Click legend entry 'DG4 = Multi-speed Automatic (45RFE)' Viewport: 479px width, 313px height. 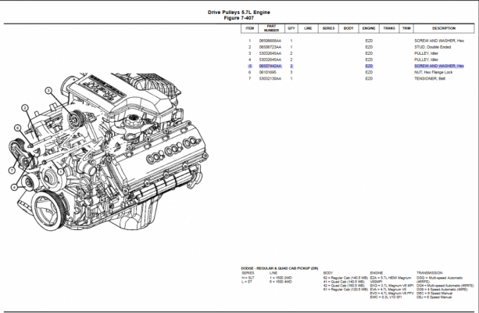(x=445, y=286)
